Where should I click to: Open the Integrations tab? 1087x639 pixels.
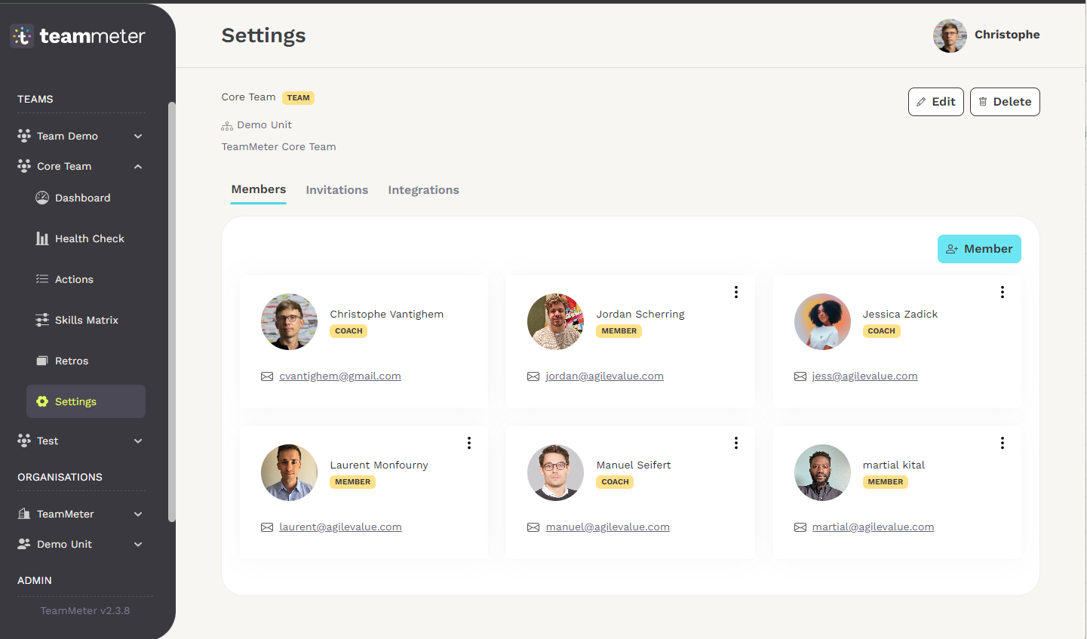click(423, 189)
